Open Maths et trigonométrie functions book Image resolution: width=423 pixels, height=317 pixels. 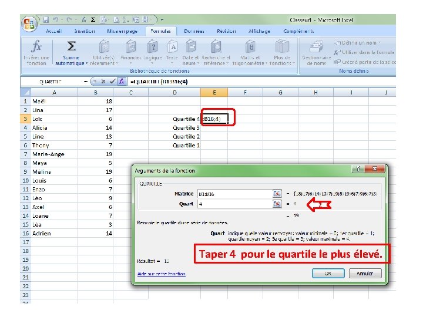coord(250,53)
